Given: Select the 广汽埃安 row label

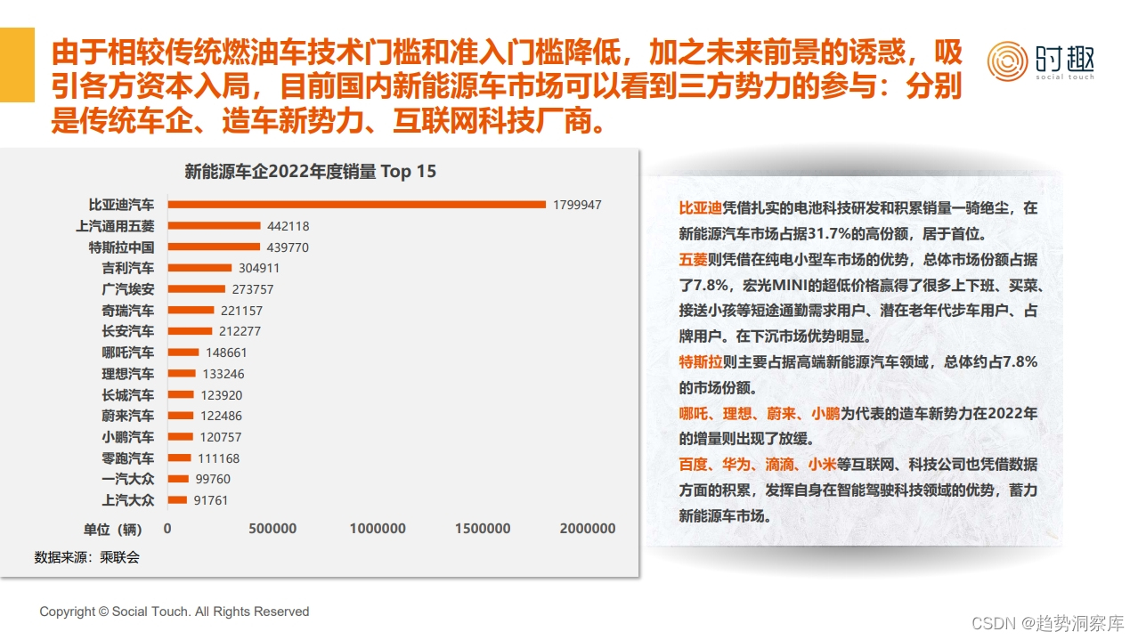Looking at the screenshot, I should [127, 289].
